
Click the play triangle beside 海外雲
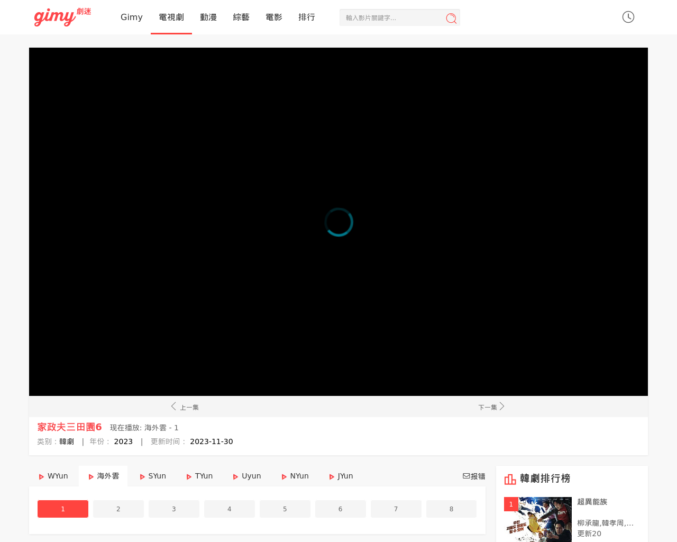[91, 476]
